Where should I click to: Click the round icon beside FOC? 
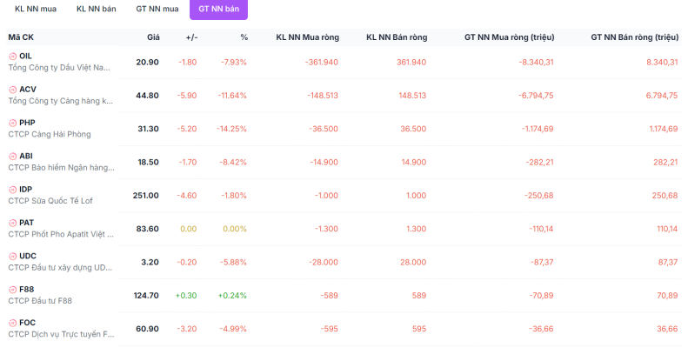click(x=13, y=323)
